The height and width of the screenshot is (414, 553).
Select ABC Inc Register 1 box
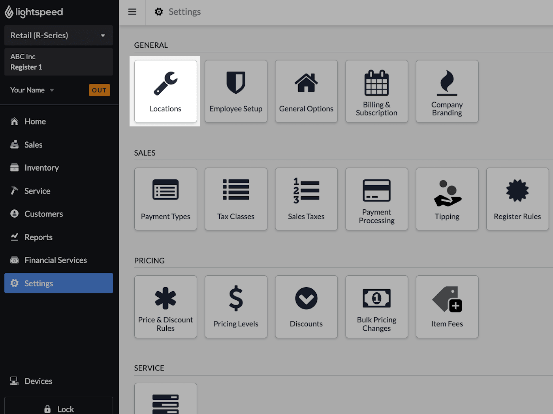click(58, 62)
